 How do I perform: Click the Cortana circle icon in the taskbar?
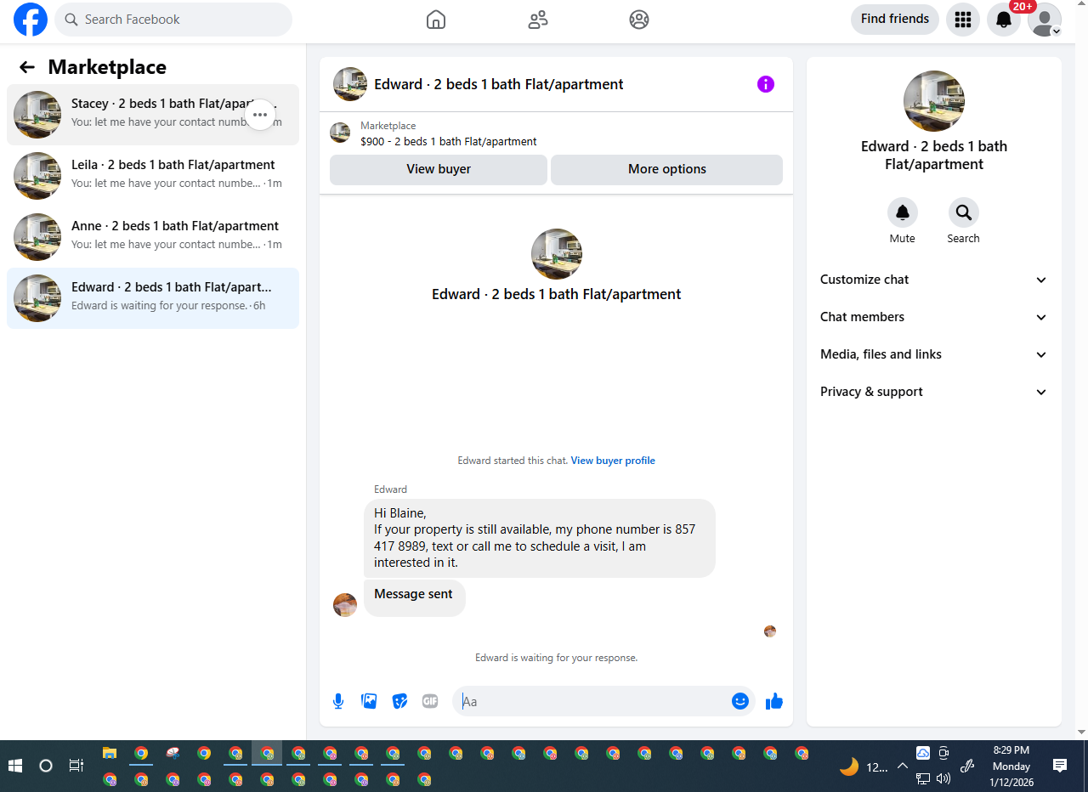[x=46, y=766]
